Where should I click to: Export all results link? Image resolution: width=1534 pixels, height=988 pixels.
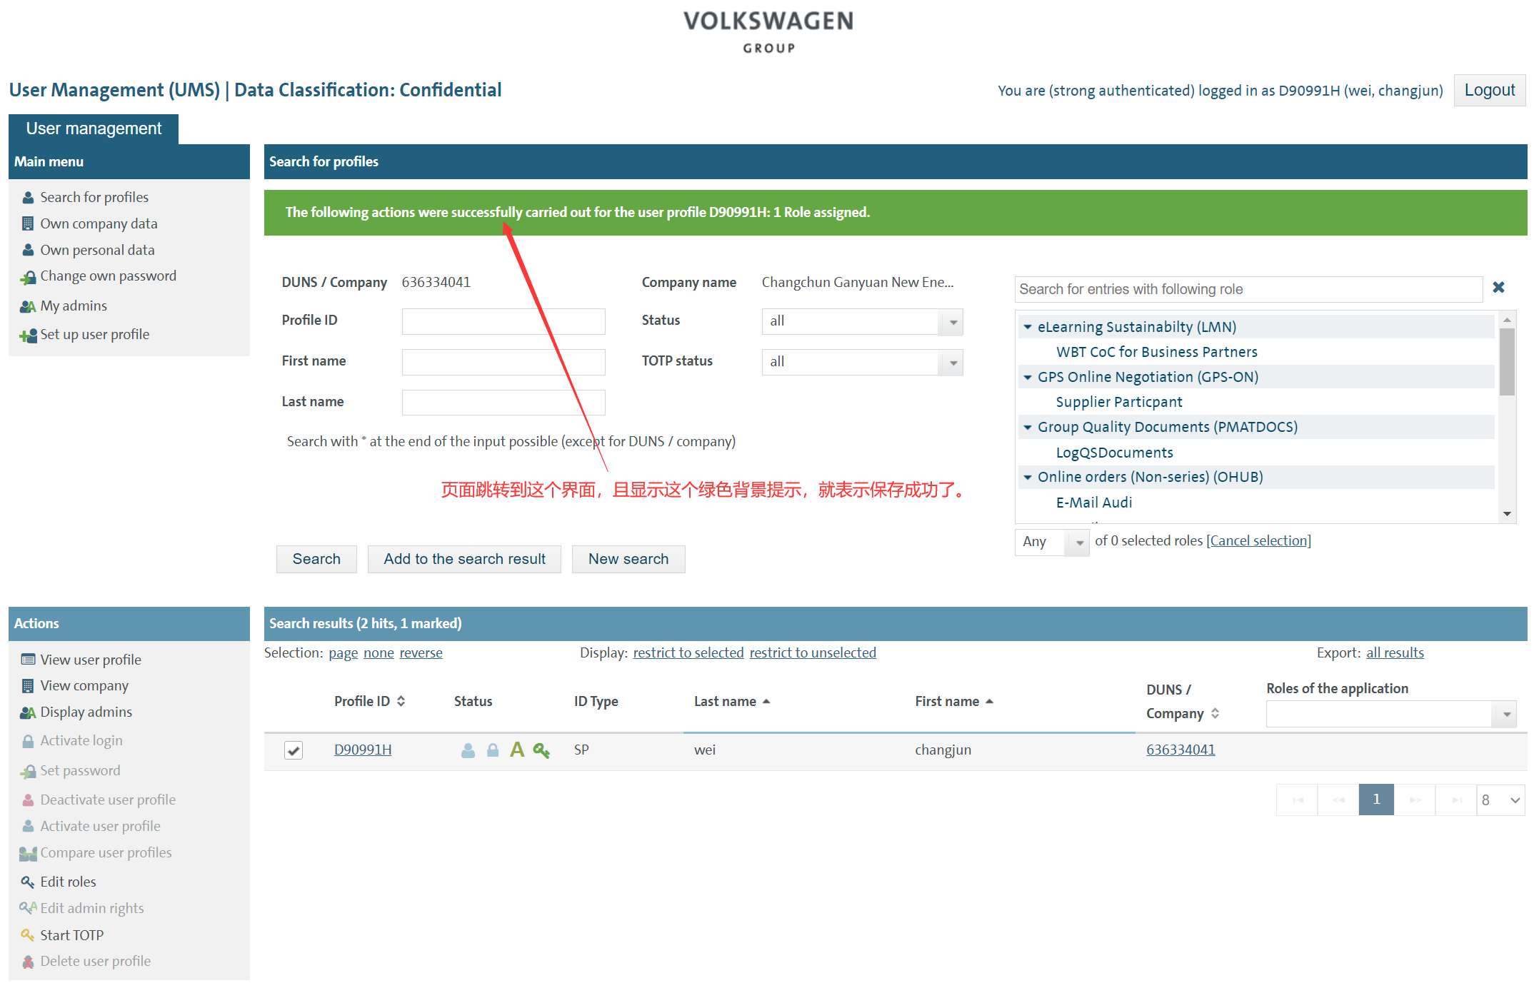[x=1395, y=653]
